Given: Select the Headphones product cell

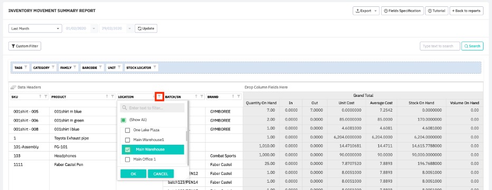Looking at the screenshot, I should tap(83, 156).
